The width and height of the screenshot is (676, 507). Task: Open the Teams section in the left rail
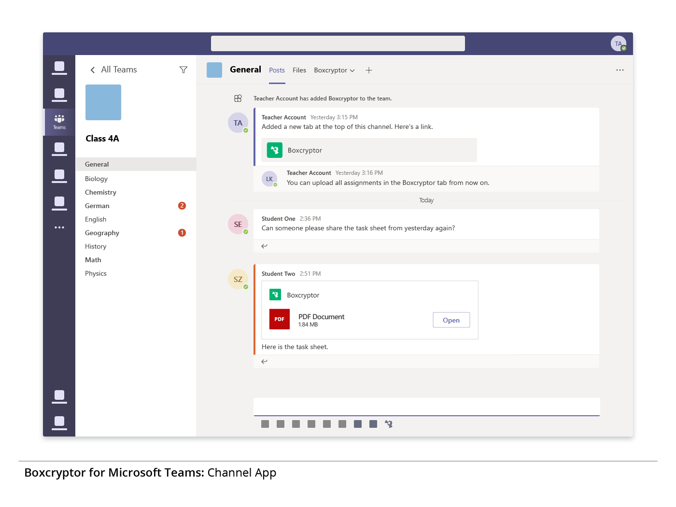[59, 122]
